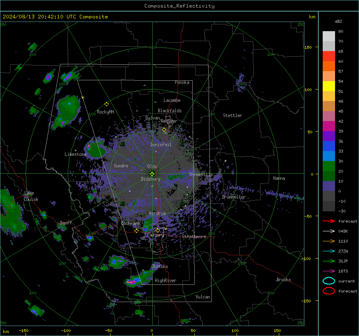Viewport: 359px width, 336px height.
Task: Click the Okotoks city label
Action: 160,266
